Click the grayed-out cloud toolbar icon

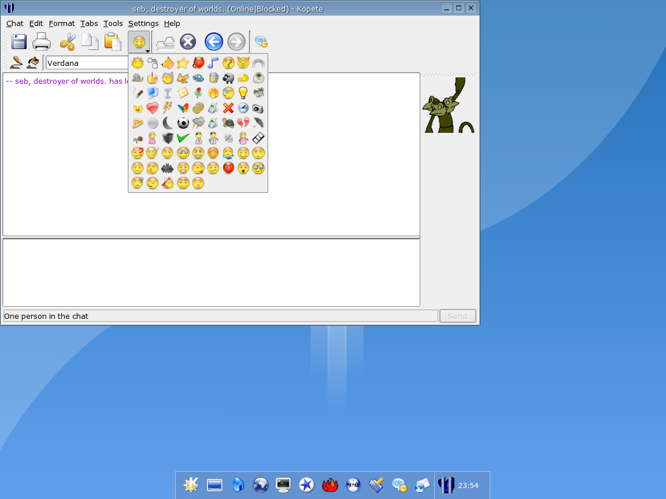click(165, 42)
